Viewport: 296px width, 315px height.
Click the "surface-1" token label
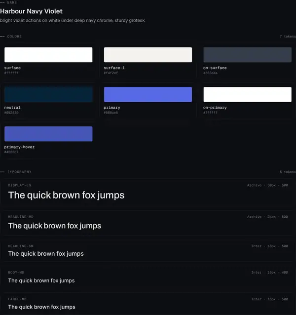click(114, 68)
